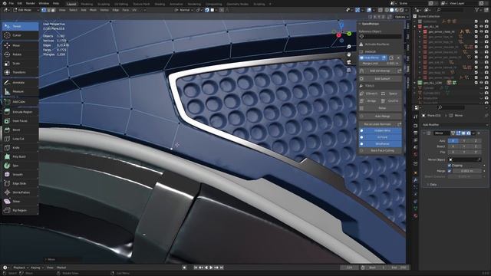Adjust the Mirror Merge distance field
Screen dimensions: 491x276
[466, 171]
